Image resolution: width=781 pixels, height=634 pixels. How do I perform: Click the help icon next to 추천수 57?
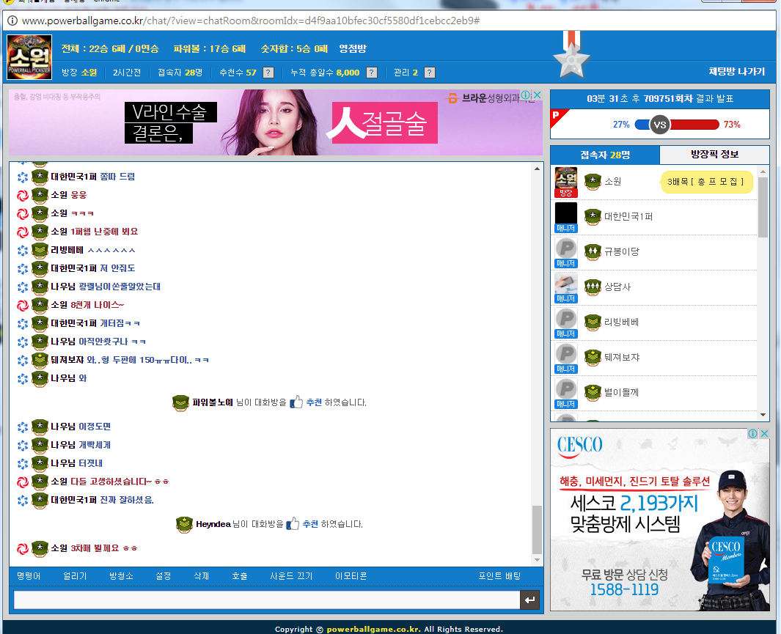tap(268, 73)
